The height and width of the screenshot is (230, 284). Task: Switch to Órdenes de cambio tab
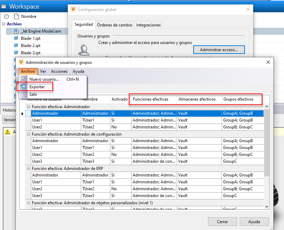(114, 25)
